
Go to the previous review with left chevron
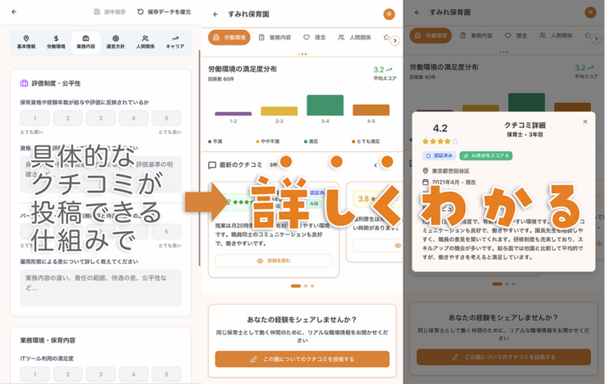376,165
